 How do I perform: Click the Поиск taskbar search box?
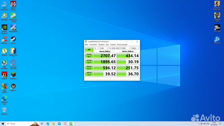22,124
